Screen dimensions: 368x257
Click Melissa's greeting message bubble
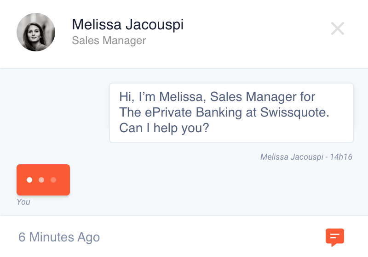click(231, 112)
